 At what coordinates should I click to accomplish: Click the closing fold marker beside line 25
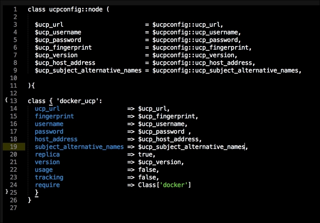pos(6,192)
